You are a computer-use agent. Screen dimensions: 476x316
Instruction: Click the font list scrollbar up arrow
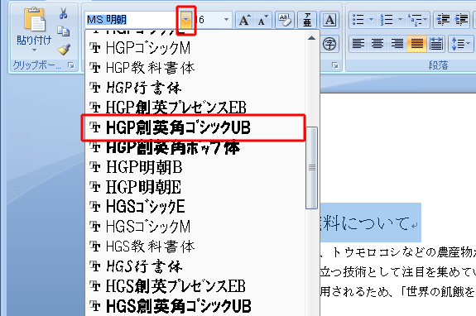tap(311, 38)
